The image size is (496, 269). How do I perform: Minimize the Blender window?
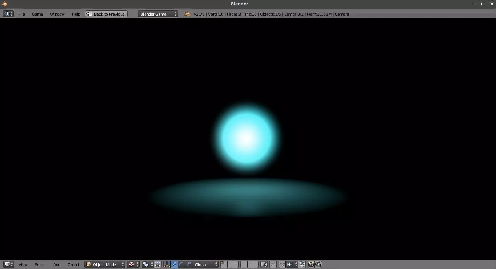(474, 4)
